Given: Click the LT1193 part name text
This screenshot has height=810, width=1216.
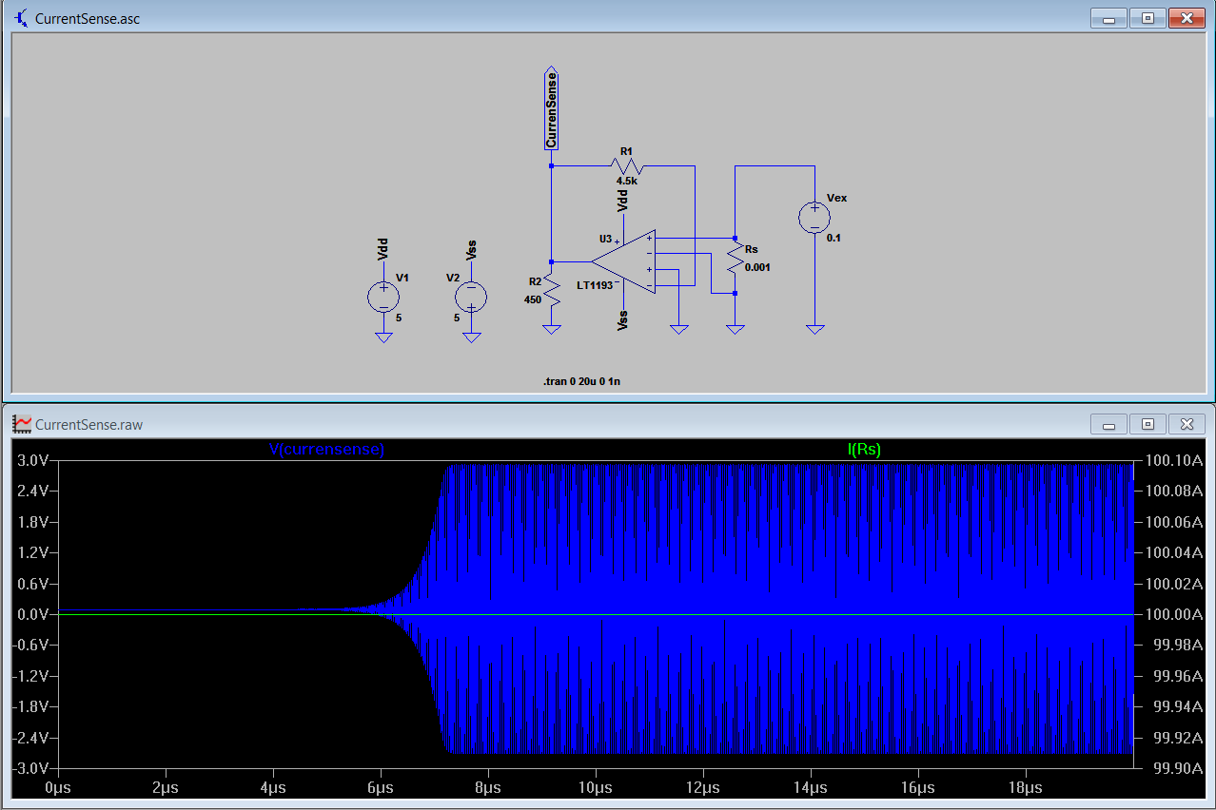Looking at the screenshot, I should [595, 285].
